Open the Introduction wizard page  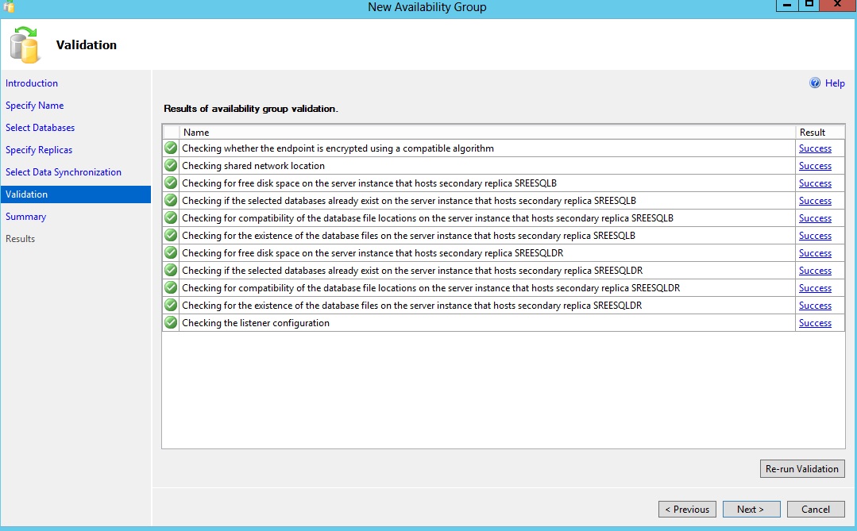click(32, 83)
